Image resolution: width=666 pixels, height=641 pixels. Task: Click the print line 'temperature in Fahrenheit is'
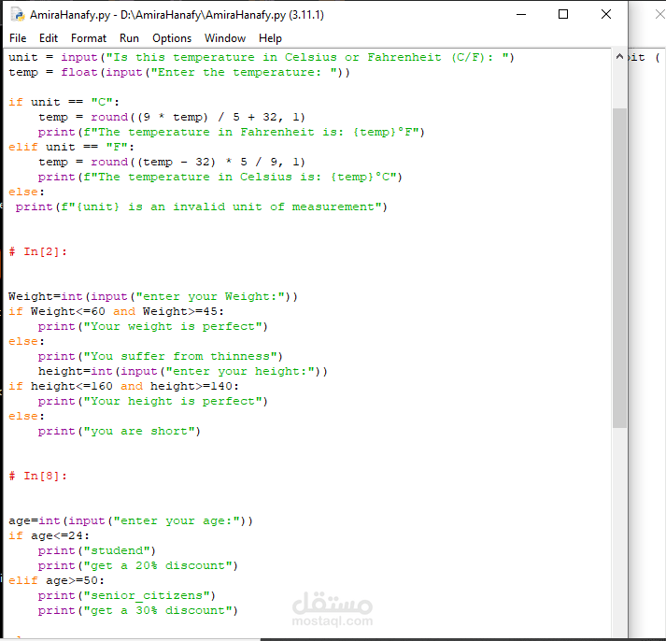tap(231, 132)
